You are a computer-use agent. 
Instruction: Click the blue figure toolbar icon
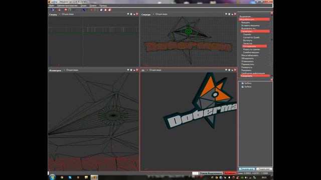[84, 10]
